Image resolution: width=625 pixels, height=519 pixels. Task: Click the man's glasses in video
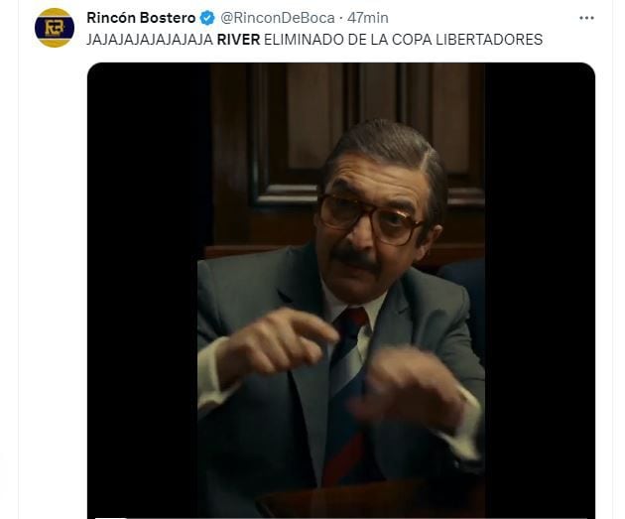[x=369, y=218]
